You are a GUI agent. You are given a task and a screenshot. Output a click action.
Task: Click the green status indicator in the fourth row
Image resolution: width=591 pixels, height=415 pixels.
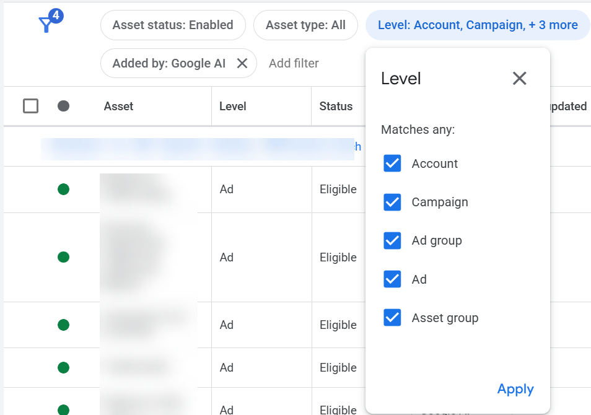(63, 367)
